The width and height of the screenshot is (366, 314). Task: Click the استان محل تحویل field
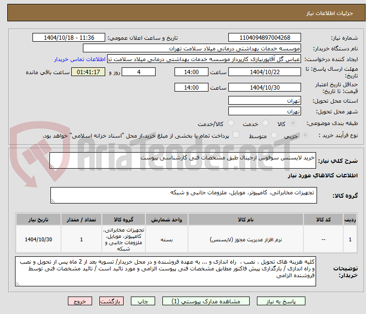point(265,100)
